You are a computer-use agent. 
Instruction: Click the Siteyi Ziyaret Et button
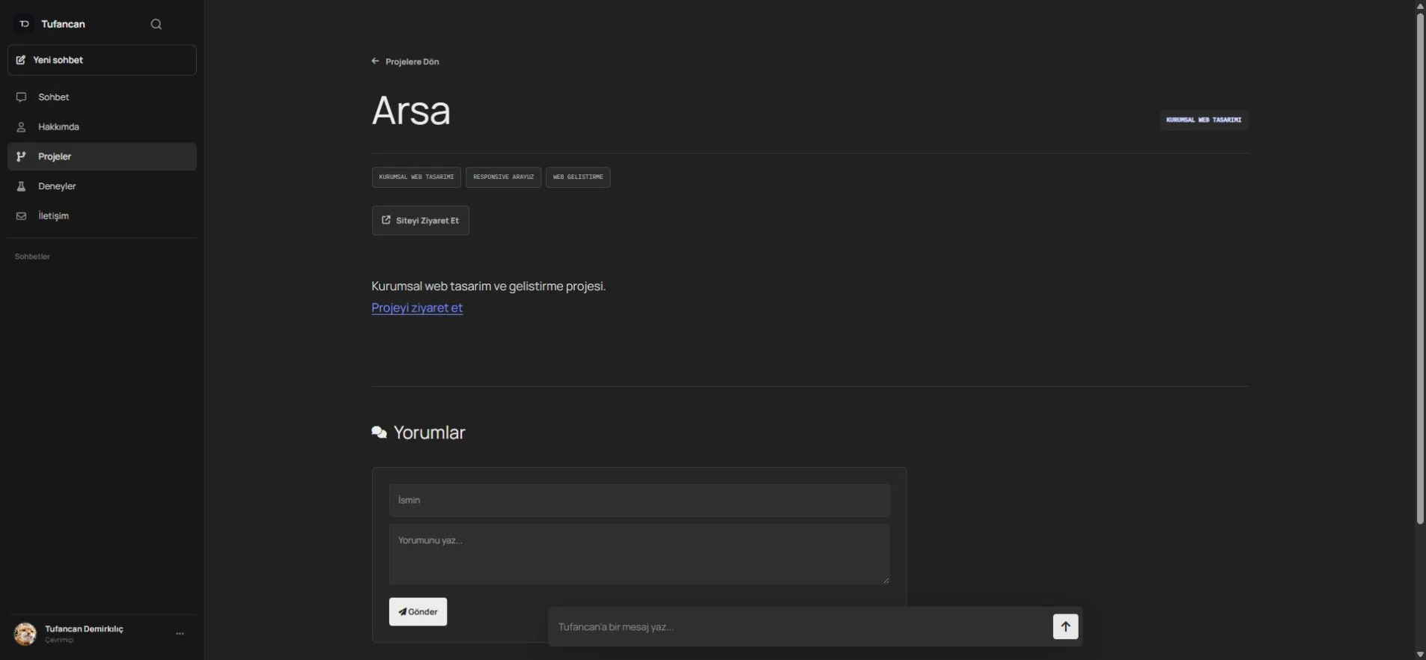tap(421, 221)
